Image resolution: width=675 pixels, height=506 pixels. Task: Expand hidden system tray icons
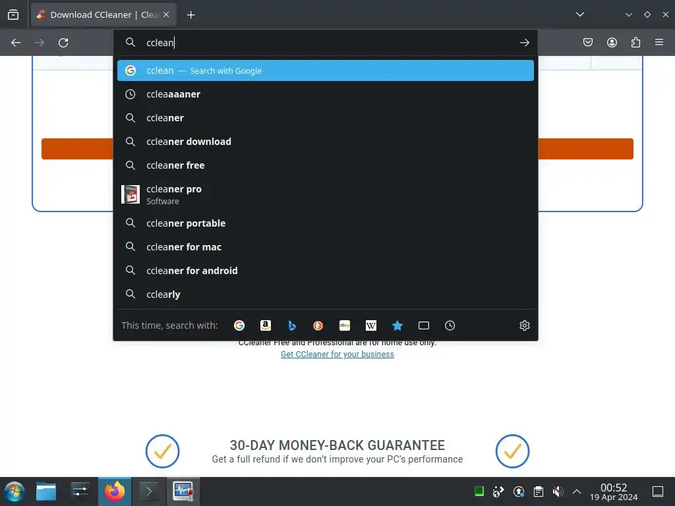[577, 492]
